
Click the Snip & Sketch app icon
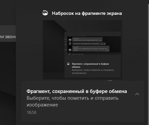click(x=45, y=13)
